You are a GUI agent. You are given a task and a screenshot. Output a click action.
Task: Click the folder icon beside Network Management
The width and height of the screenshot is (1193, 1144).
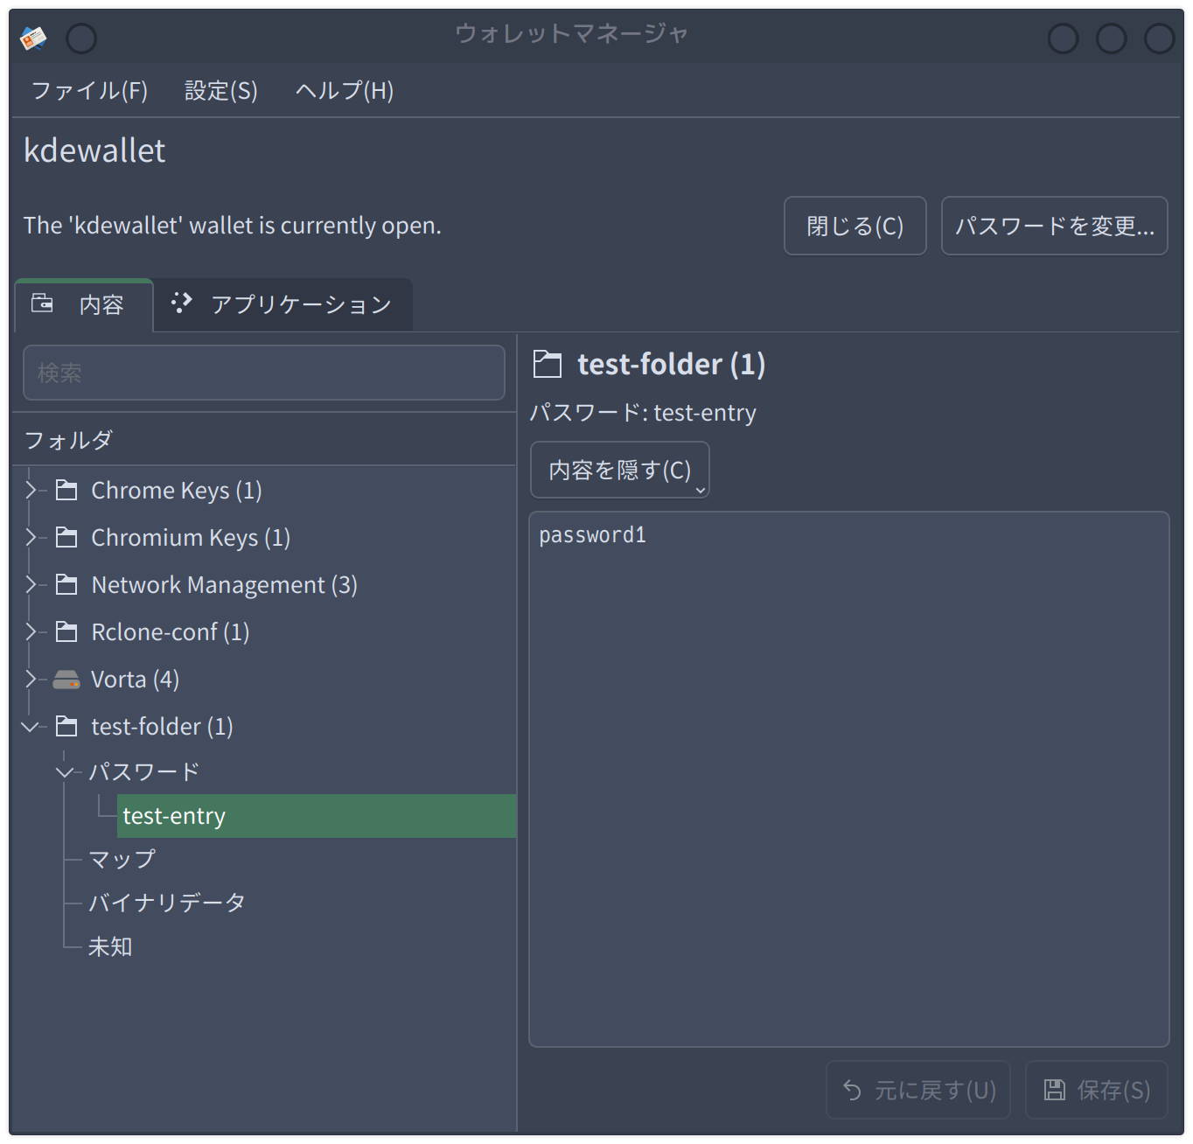(66, 584)
